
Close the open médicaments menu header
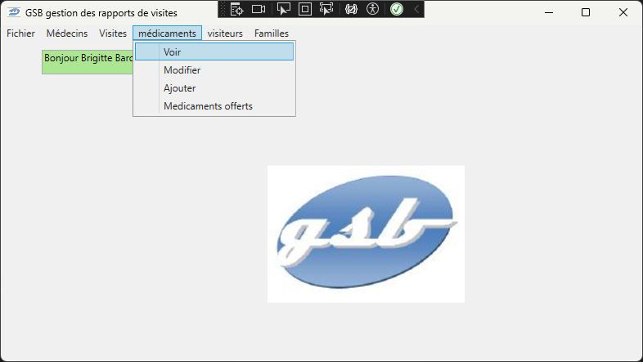click(x=168, y=34)
